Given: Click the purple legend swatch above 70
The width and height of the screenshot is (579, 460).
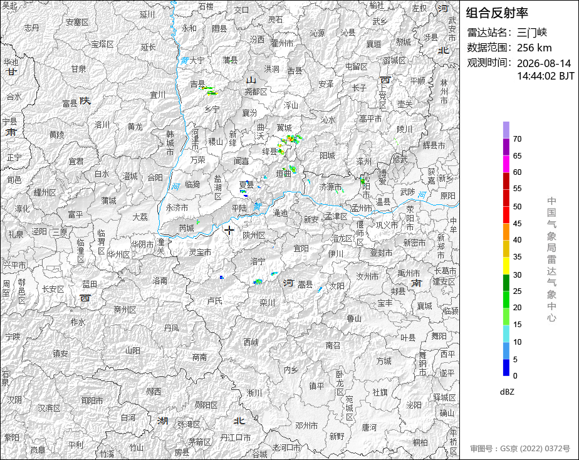Looking at the screenshot, I should (x=506, y=130).
